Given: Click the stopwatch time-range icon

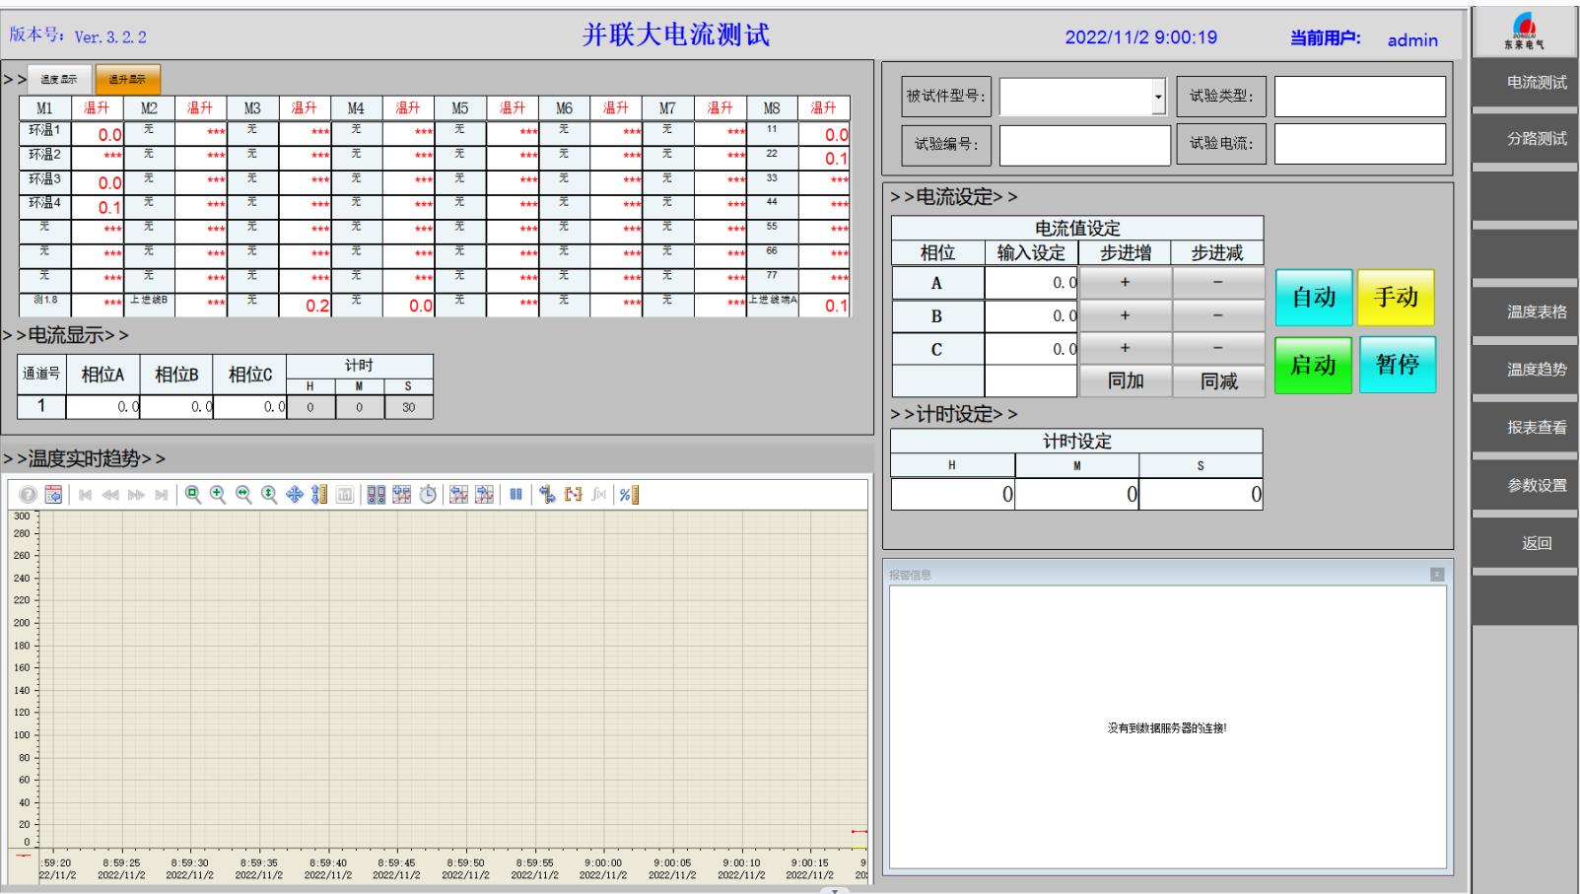Looking at the screenshot, I should [428, 495].
